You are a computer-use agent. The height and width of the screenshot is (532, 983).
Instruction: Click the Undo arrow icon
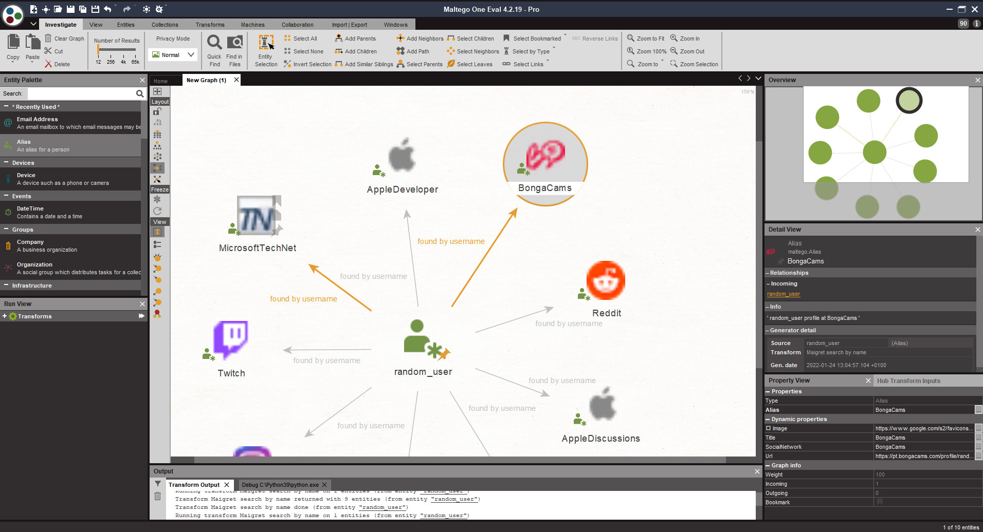(x=107, y=9)
